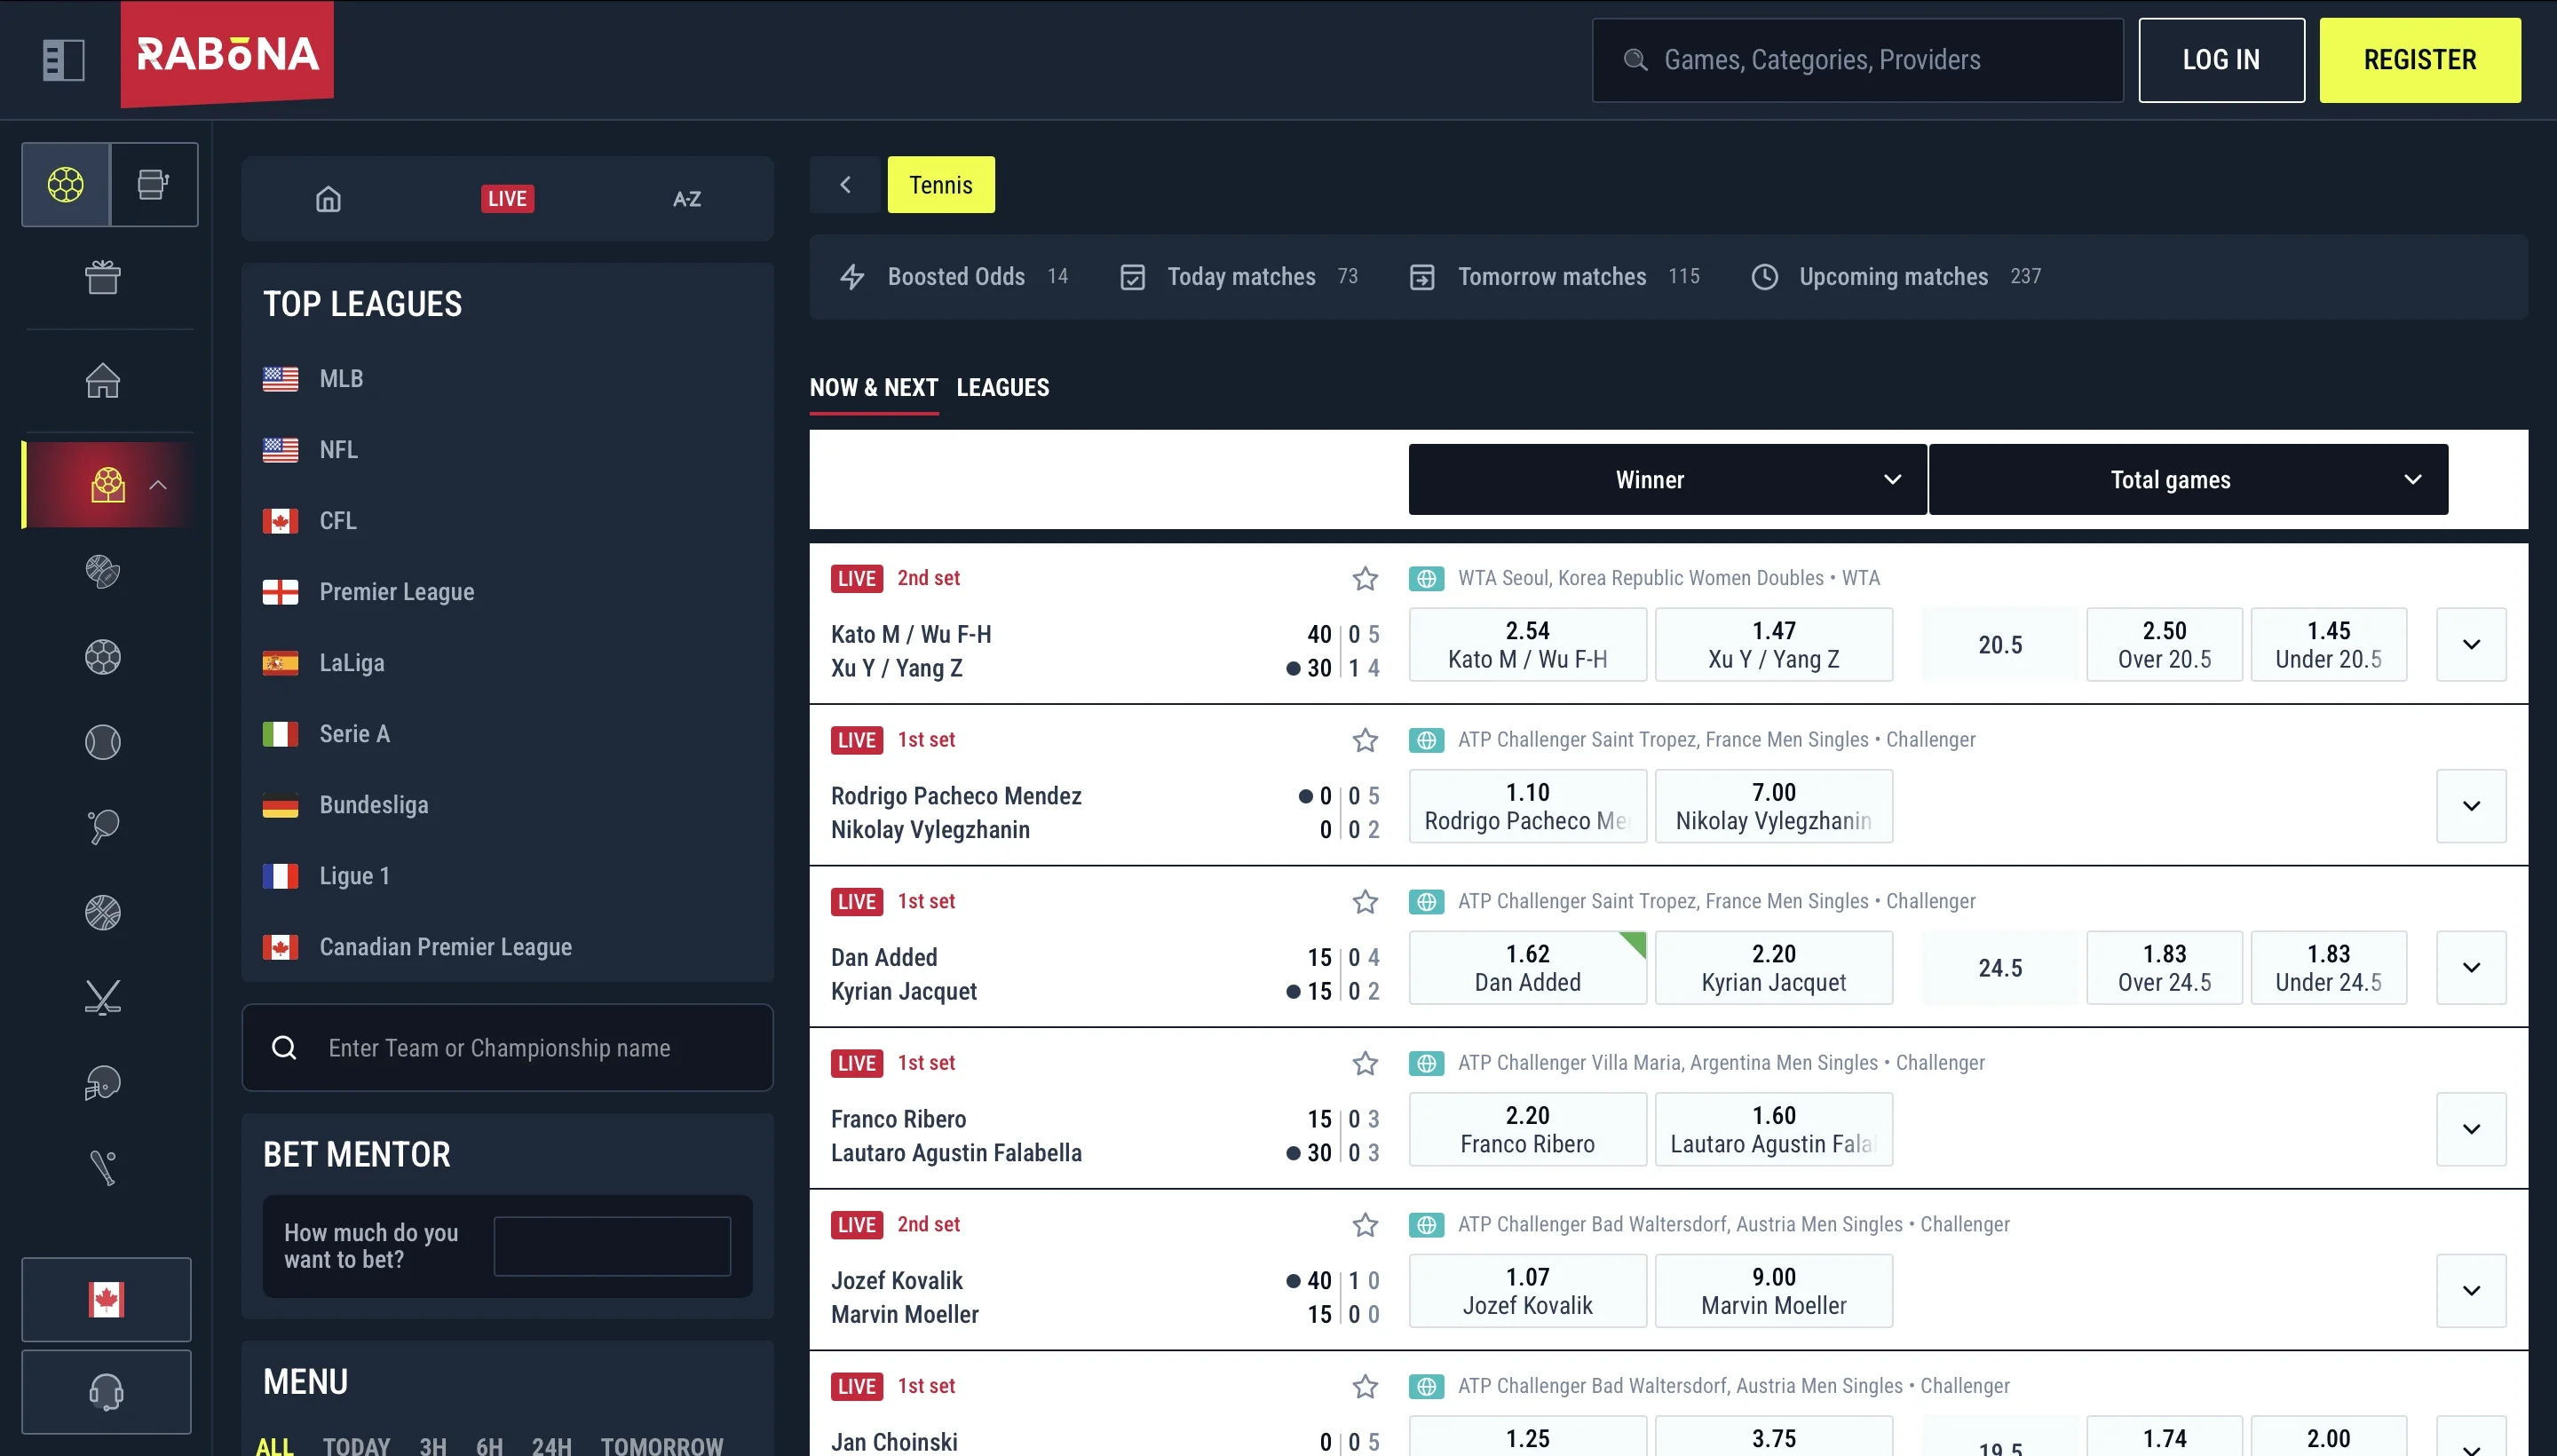
Task: Filter by Boosted Odds
Action: click(955, 277)
